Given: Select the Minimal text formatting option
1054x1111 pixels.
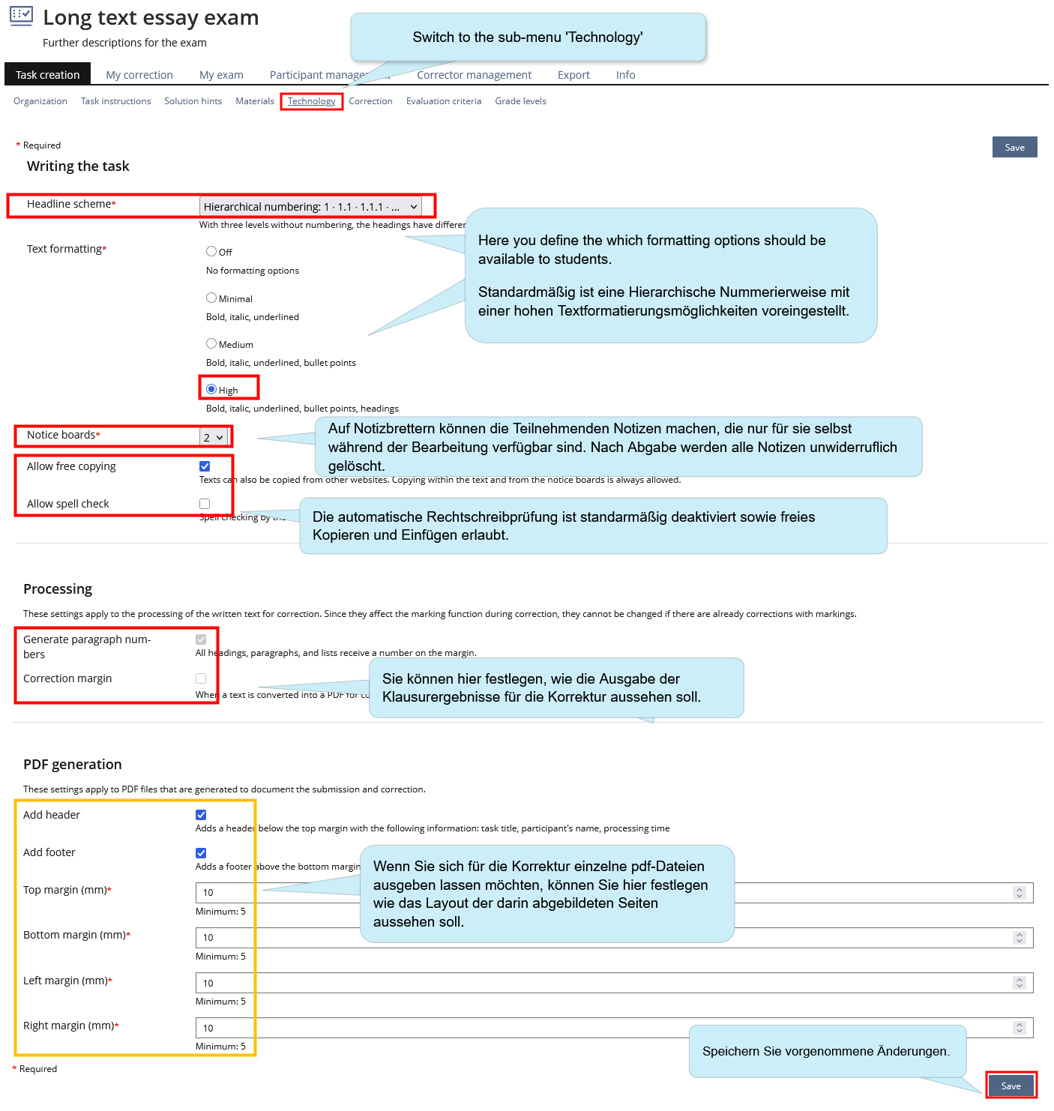Looking at the screenshot, I should [x=211, y=298].
